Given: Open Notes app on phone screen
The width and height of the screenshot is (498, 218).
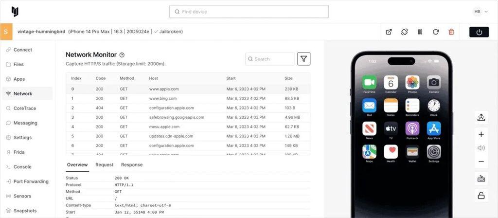Looking at the screenshot, I should [391, 106].
